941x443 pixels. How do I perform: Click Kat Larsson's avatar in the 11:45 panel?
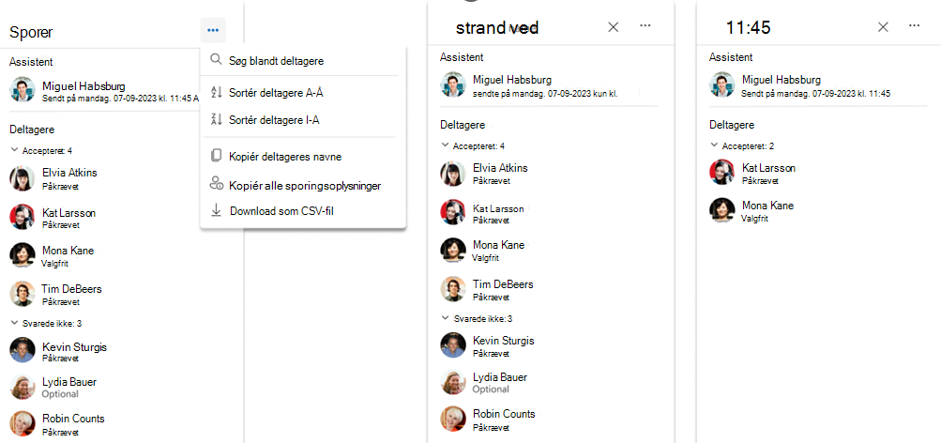pos(722,173)
